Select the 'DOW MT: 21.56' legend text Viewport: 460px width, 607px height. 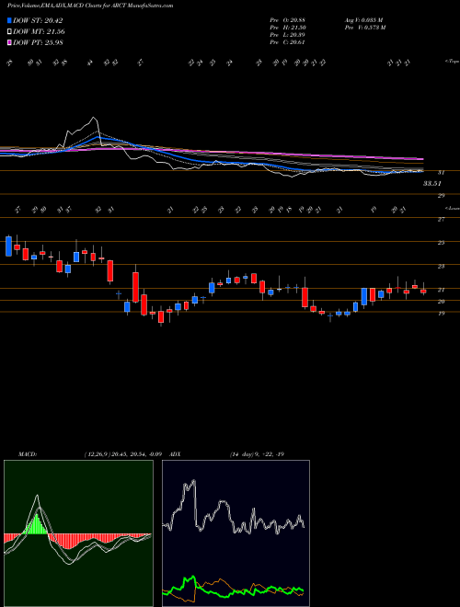coord(39,32)
